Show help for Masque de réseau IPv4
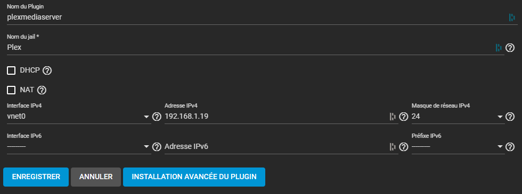This screenshot has width=522, height=194. tap(510, 117)
